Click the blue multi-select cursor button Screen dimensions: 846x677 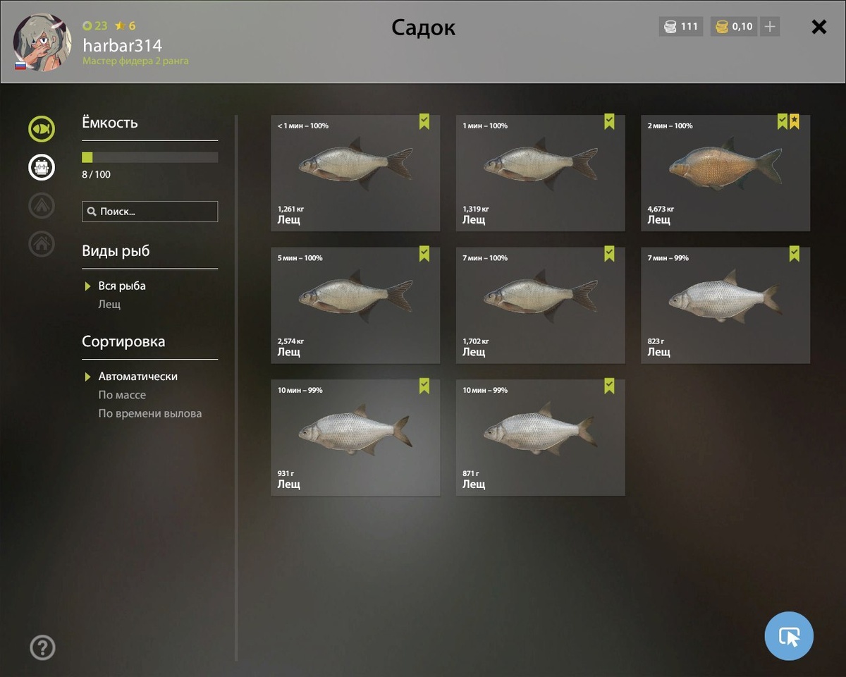point(789,636)
